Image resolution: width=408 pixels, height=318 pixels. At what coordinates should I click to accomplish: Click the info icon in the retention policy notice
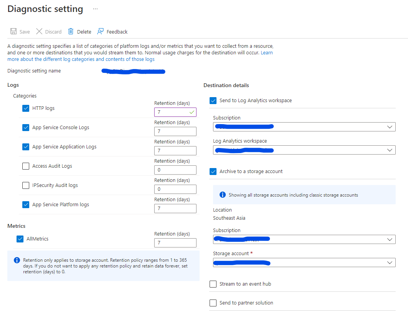(17, 260)
